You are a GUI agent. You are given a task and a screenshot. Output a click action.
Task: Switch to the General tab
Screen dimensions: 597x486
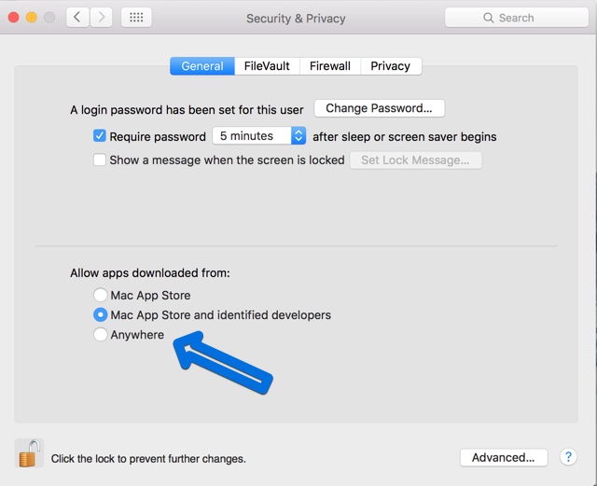pos(202,66)
